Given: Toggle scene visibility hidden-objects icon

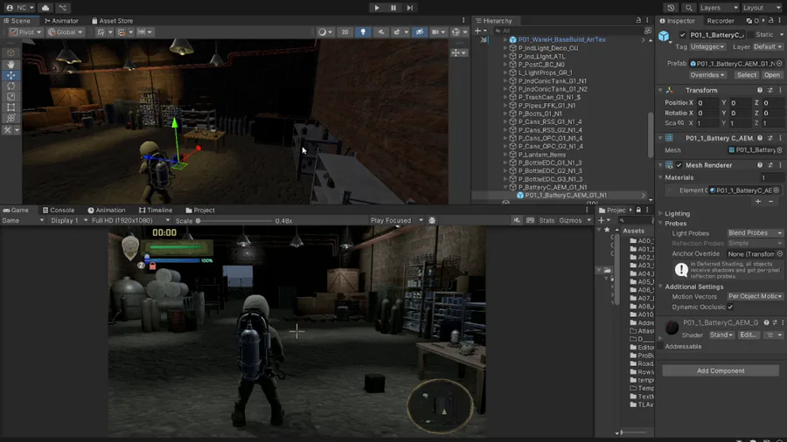Looking at the screenshot, I should (x=420, y=31).
